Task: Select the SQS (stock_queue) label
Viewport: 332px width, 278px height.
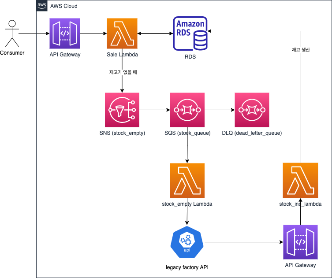Action: [x=187, y=133]
